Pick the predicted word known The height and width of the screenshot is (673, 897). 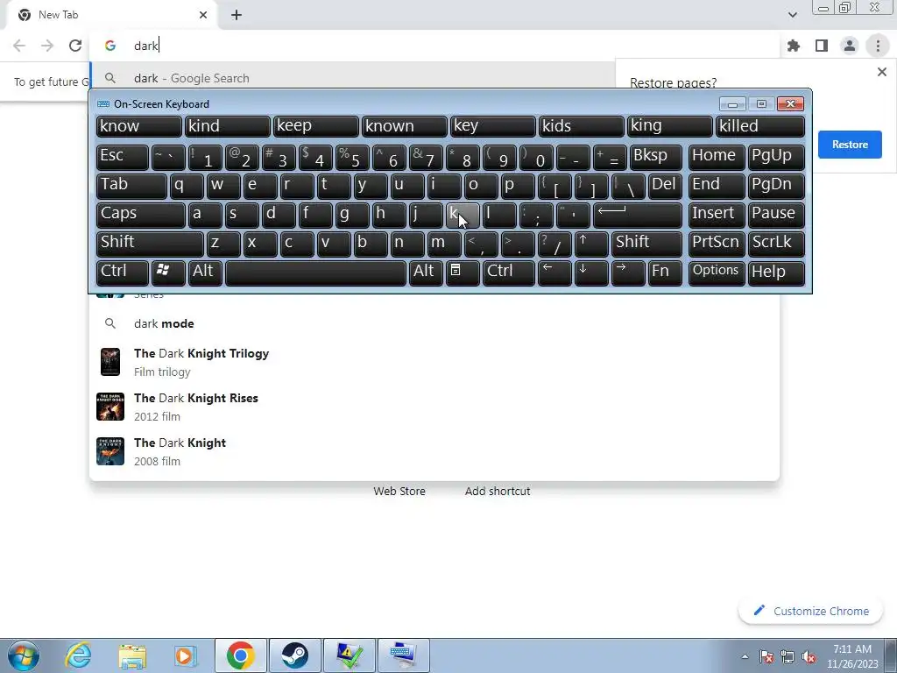405,126
